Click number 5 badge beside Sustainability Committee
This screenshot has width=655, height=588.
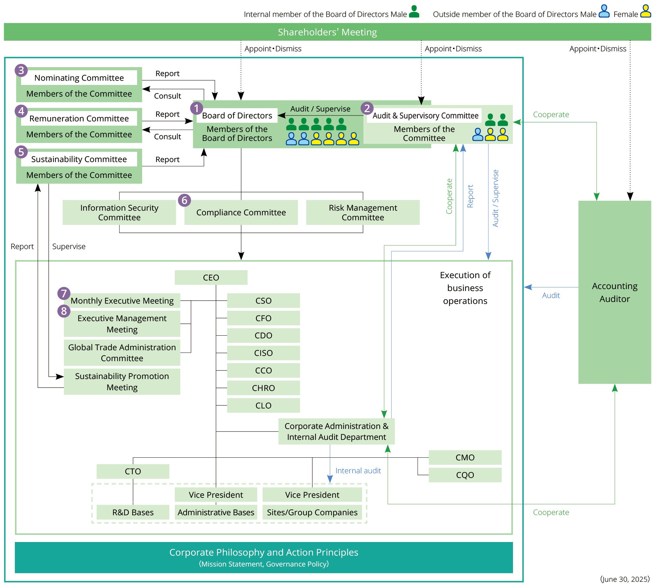pos(21,152)
